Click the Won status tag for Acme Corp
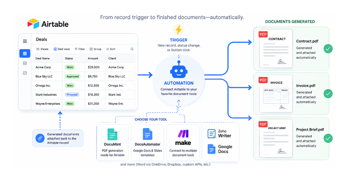Screen dimensions: 349x181 70,67
